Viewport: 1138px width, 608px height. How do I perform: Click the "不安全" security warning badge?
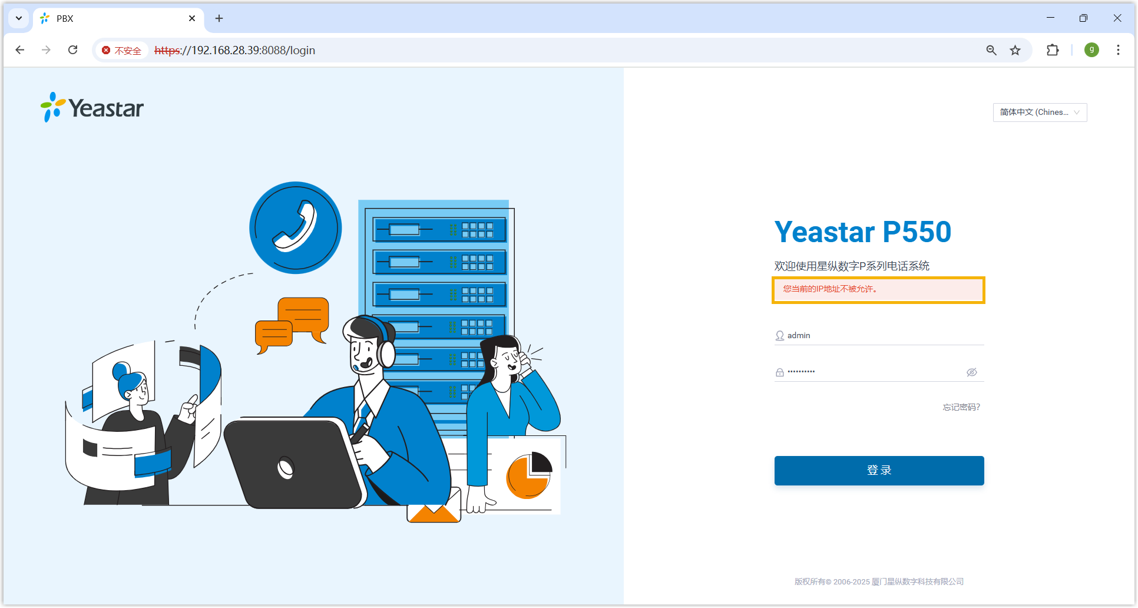point(122,51)
